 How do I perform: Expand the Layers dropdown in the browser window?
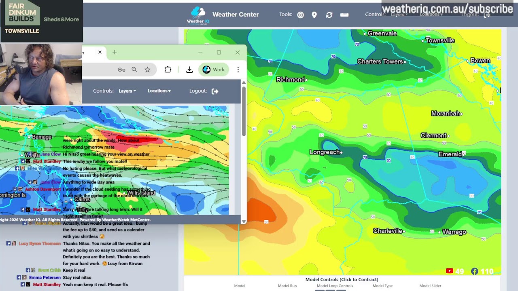tap(127, 91)
